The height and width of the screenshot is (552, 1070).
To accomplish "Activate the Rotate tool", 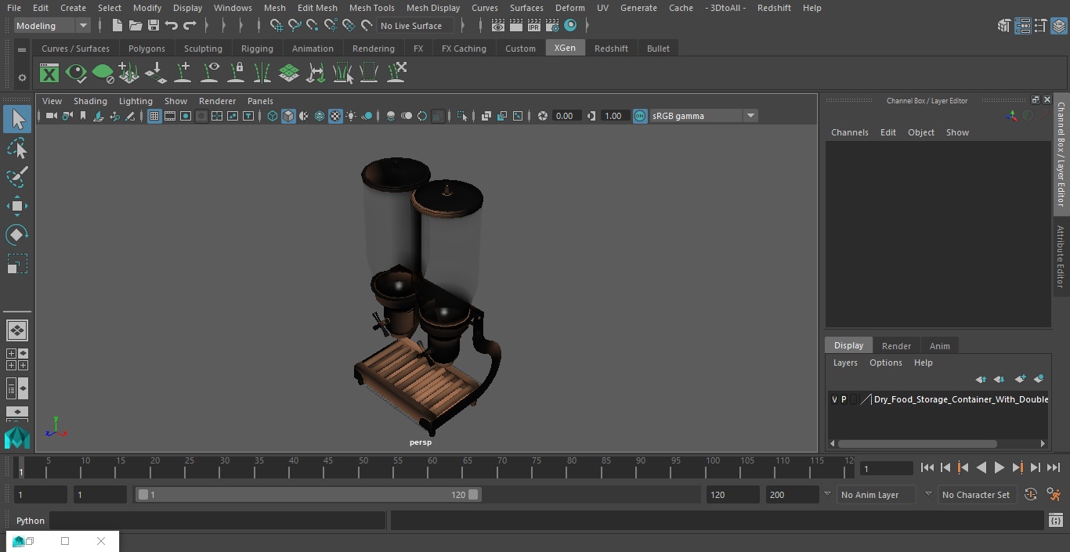I will (17, 235).
